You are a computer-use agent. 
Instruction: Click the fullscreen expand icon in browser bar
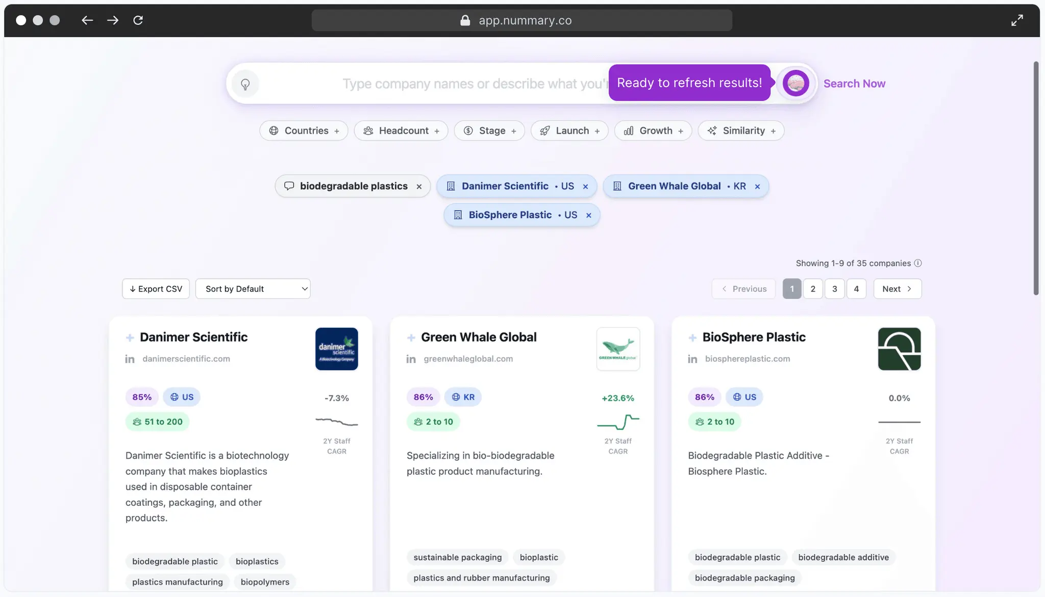(1017, 20)
